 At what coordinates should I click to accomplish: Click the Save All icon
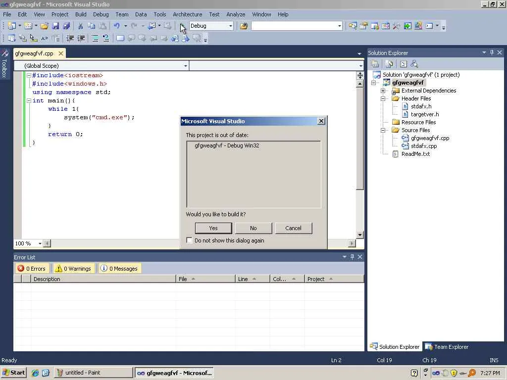tap(66, 26)
